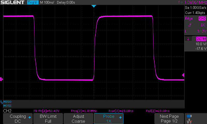Click the Freq[2]=1.09MHz measurement

coord(84,111)
